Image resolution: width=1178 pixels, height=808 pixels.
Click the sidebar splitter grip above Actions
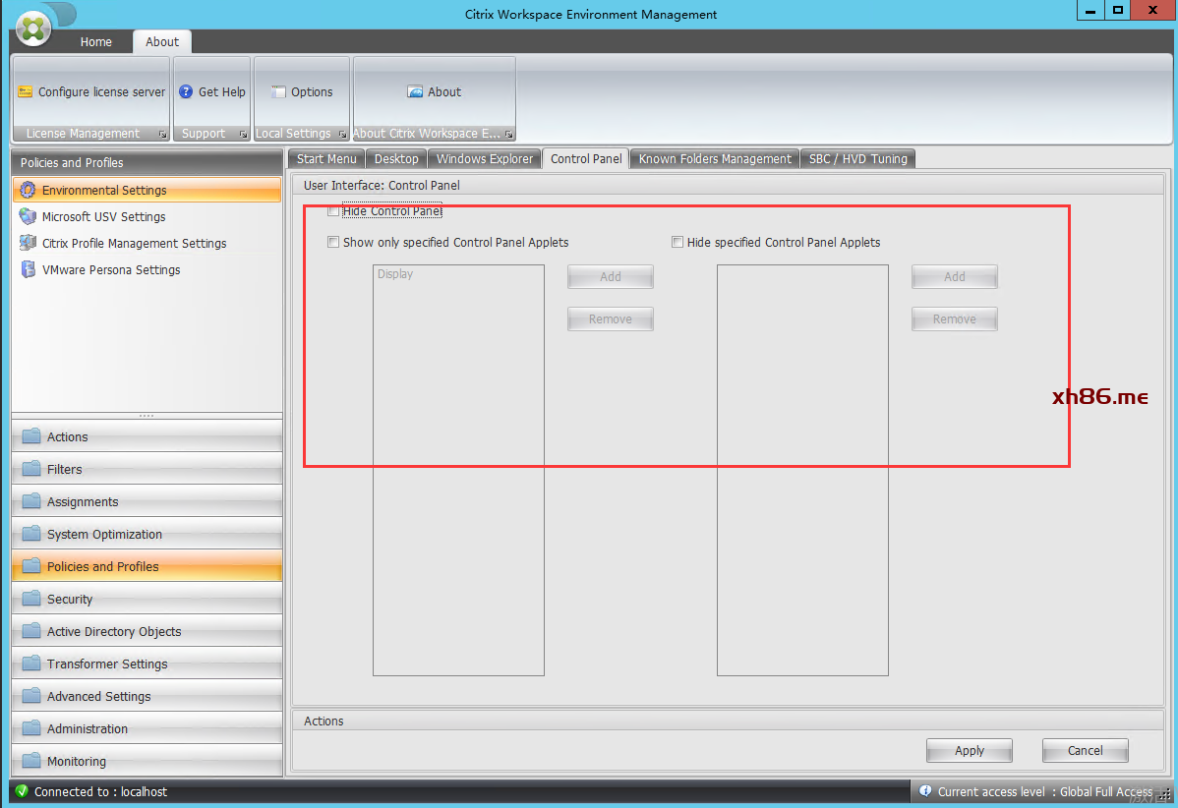click(x=147, y=416)
